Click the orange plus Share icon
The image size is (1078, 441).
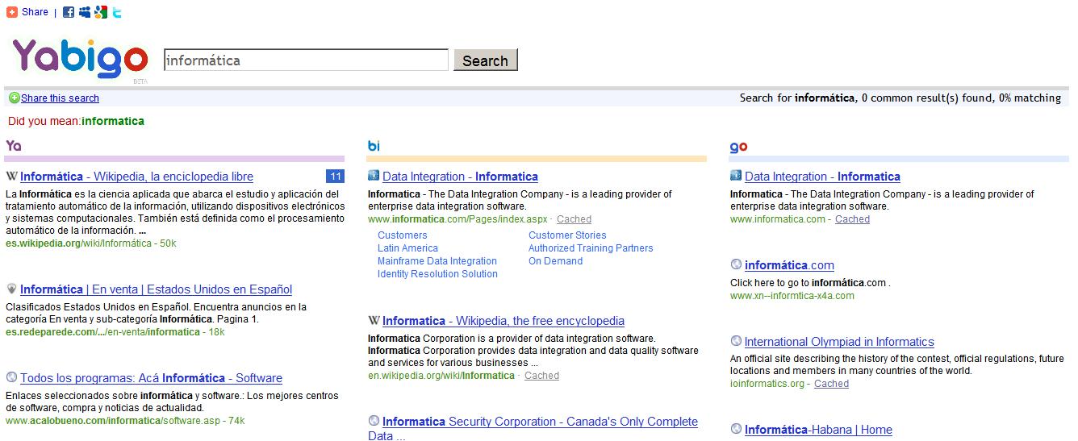[x=12, y=12]
